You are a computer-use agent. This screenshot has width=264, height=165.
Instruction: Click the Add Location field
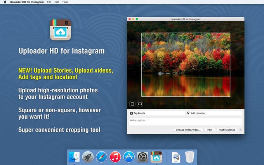[x=214, y=113]
